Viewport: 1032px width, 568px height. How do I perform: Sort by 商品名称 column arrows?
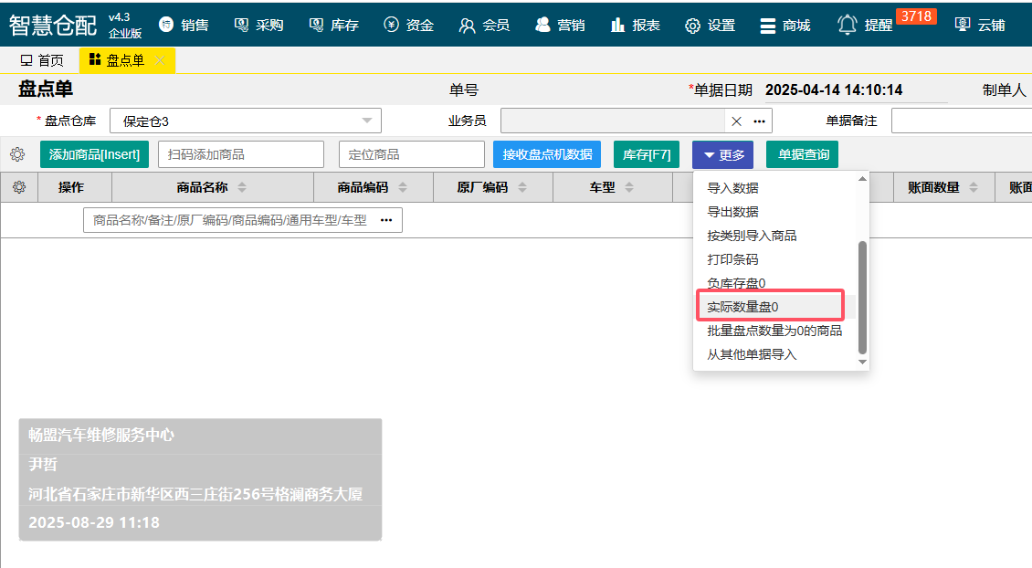click(242, 187)
